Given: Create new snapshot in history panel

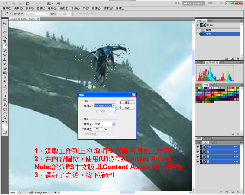Looking at the screenshot, I should click(x=232, y=59).
